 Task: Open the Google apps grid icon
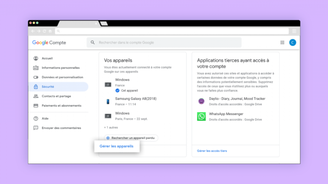pyautogui.click(x=282, y=43)
